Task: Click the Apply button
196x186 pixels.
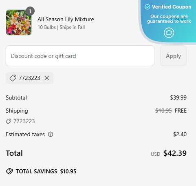Action: [x=173, y=56]
